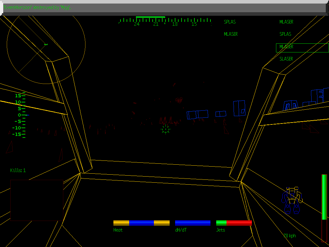The width and height of the screenshot is (329, 247).
Task: Click the Jets gauge label
Action: (x=220, y=230)
